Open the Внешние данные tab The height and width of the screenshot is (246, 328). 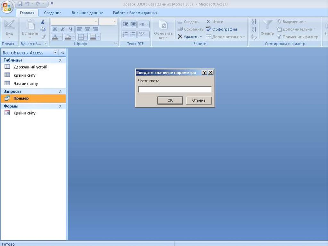tap(87, 13)
